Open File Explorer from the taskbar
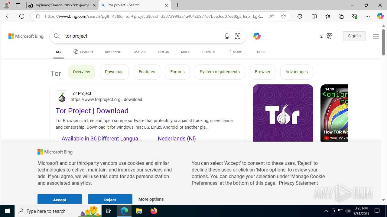 (139, 211)
